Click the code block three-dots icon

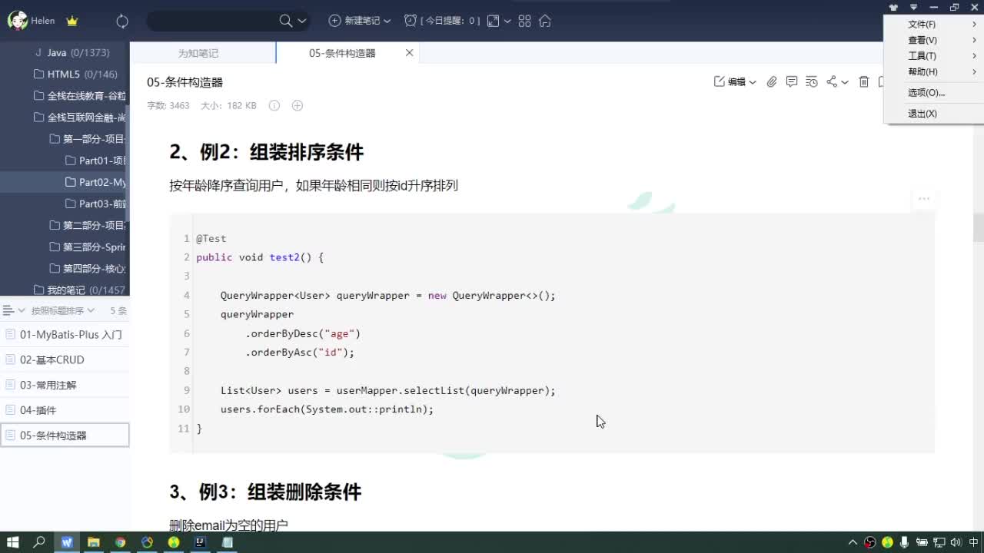point(924,199)
